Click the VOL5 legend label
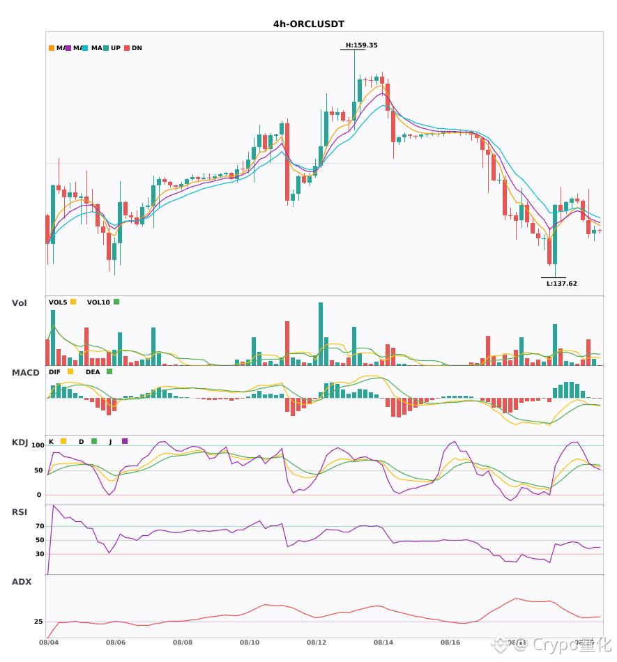Screen dimensions: 617x662 [x=58, y=302]
